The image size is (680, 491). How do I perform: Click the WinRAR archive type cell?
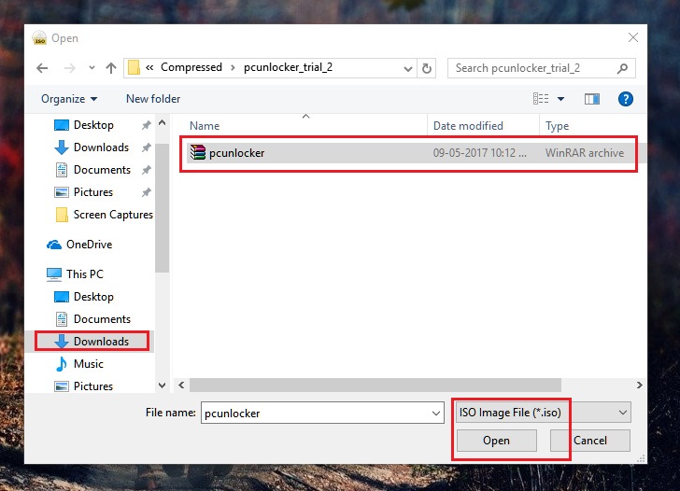coord(585,153)
